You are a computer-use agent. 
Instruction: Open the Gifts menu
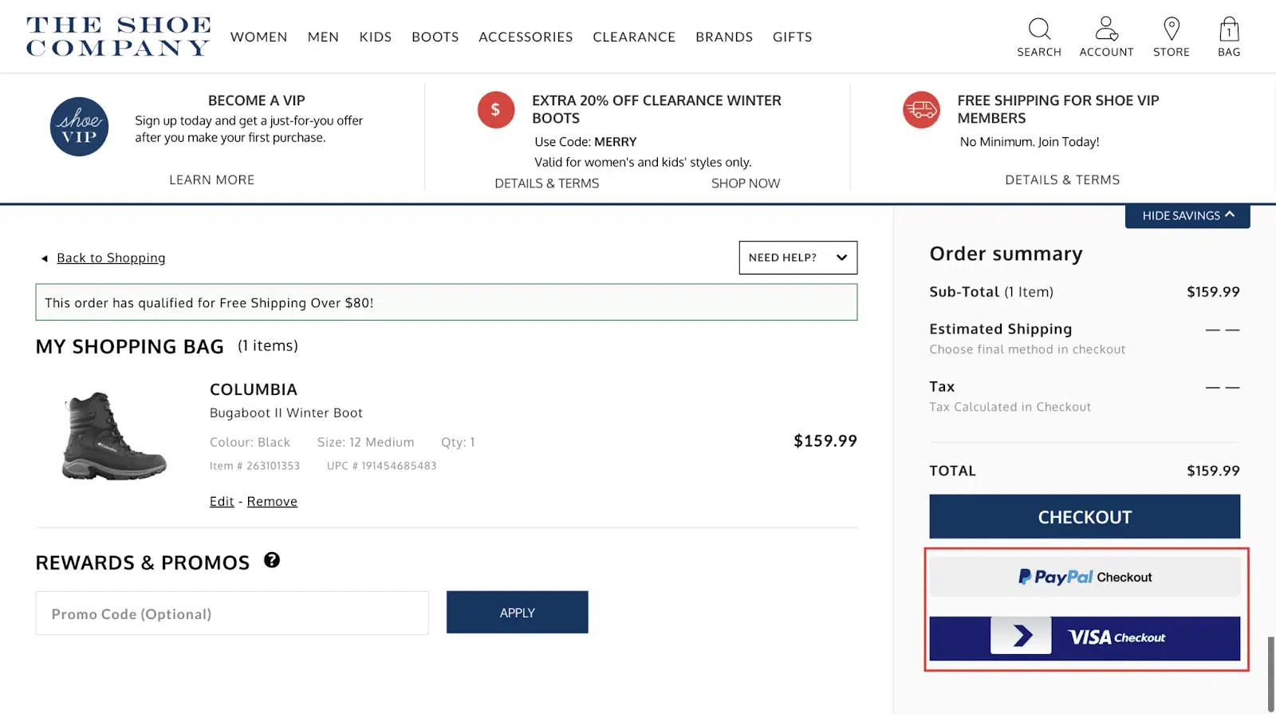tap(793, 37)
